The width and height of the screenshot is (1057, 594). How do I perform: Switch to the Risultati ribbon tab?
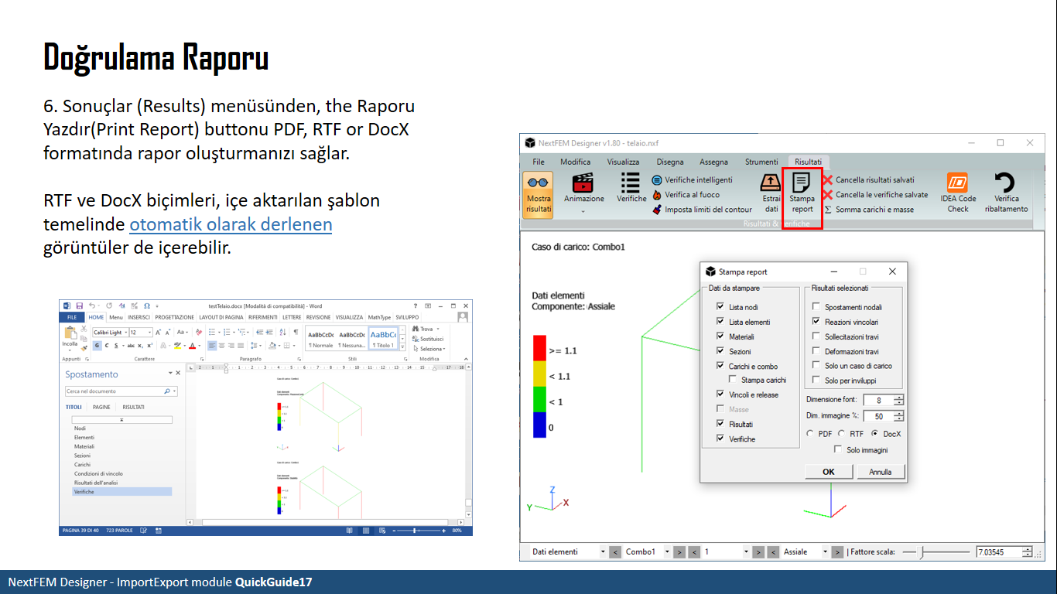click(807, 162)
